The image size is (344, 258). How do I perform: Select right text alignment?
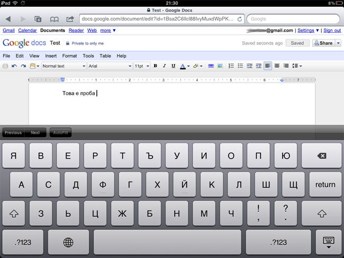(x=286, y=66)
